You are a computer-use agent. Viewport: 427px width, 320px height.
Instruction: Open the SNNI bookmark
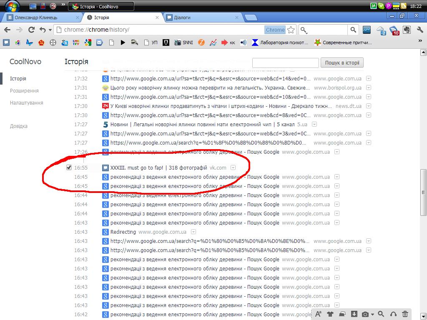point(183,42)
